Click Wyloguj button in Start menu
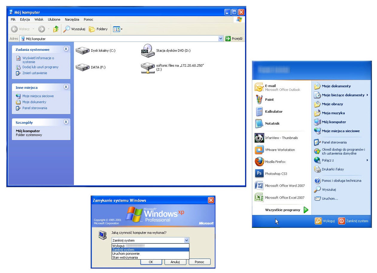Screen dimensions: 377x273 [325, 221]
